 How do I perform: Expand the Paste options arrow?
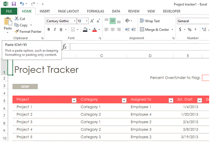click(7, 33)
